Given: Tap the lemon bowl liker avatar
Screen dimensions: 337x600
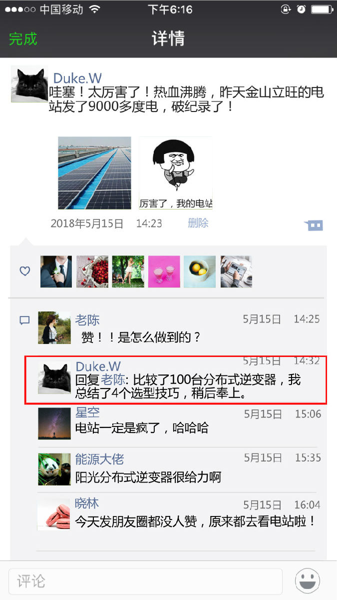Looking at the screenshot, I should (x=200, y=271).
